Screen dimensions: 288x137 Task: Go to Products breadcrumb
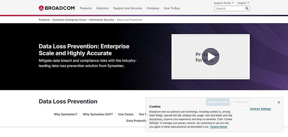44,20
